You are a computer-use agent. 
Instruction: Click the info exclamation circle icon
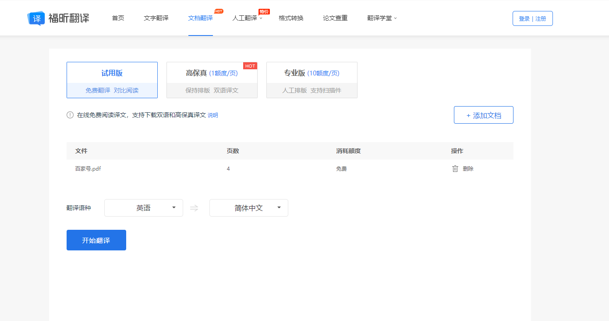click(x=70, y=115)
